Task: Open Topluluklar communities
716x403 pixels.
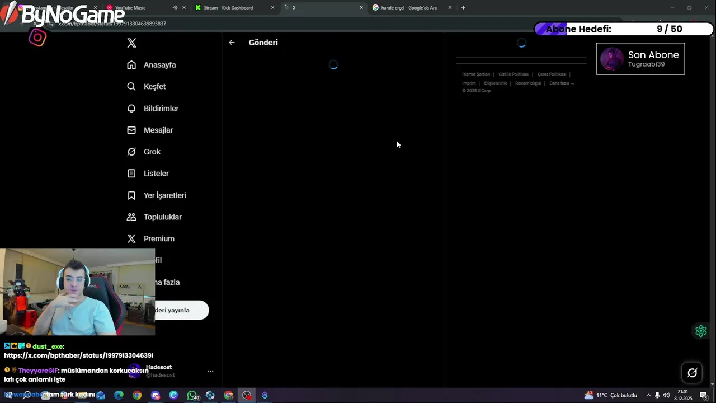Action: point(154,217)
